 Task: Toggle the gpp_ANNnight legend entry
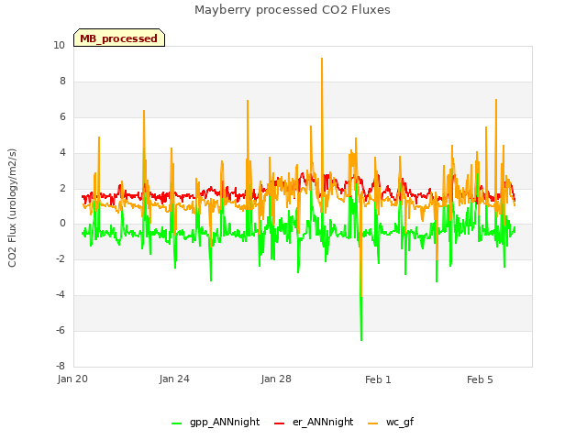tap(216, 422)
